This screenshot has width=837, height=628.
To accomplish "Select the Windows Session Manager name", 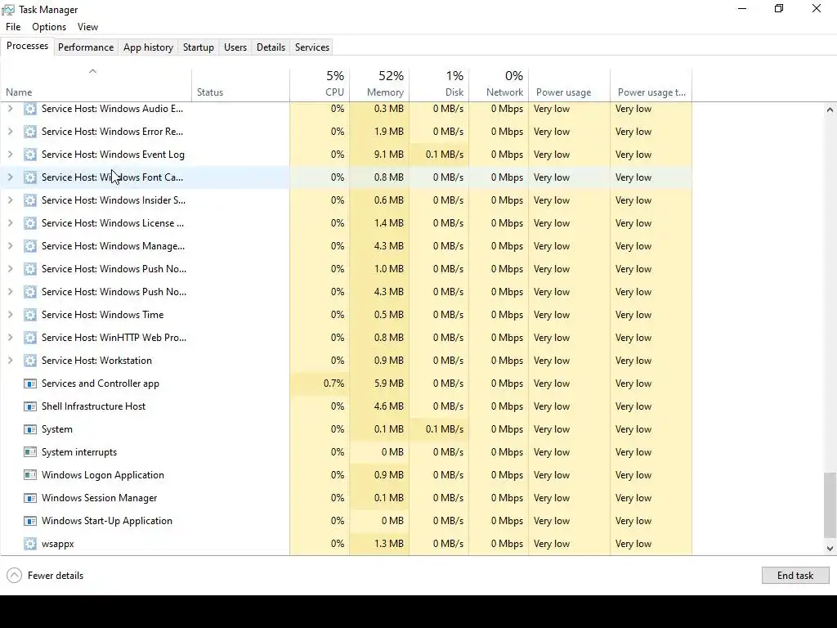I will pos(99,498).
